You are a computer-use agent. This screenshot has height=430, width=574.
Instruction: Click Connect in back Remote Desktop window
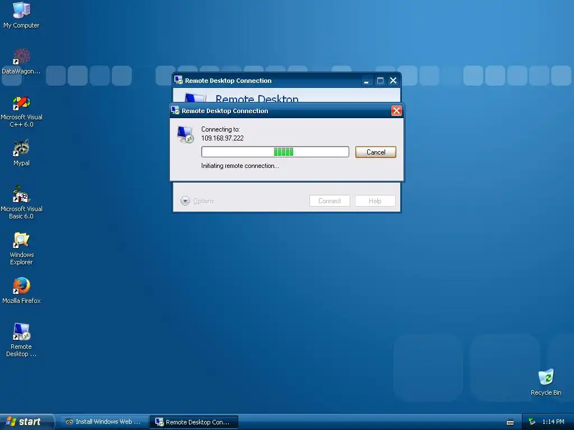[330, 201]
